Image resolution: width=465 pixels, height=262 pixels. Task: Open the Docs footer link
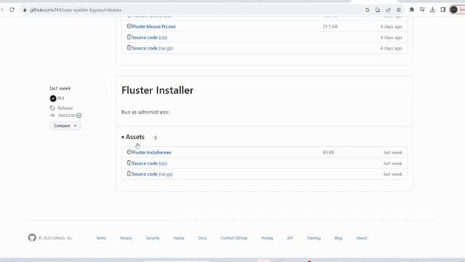(202, 238)
